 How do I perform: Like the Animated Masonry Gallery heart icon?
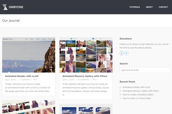pos(94,80)
